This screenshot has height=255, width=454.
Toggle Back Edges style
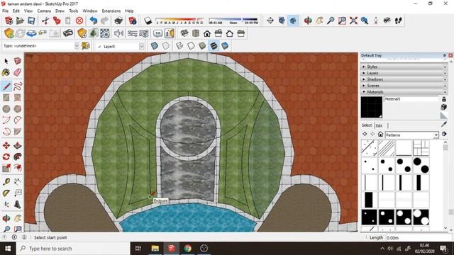[165, 45]
